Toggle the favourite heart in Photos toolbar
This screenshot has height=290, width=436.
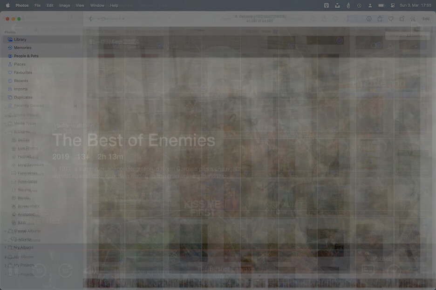tap(391, 19)
